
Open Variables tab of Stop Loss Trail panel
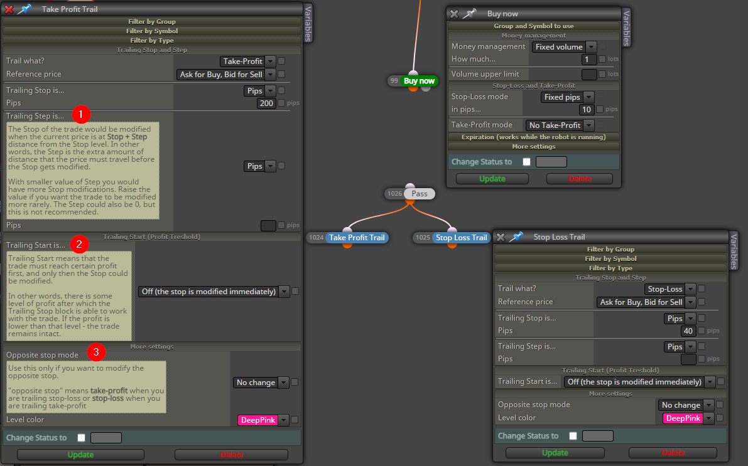click(734, 251)
